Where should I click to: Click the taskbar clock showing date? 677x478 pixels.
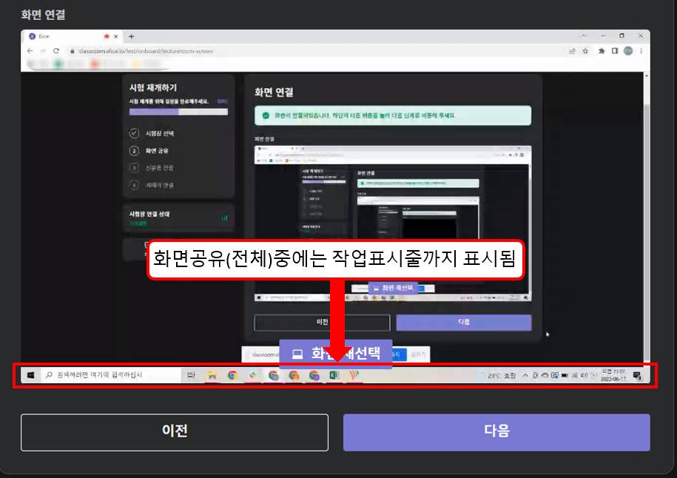(613, 375)
